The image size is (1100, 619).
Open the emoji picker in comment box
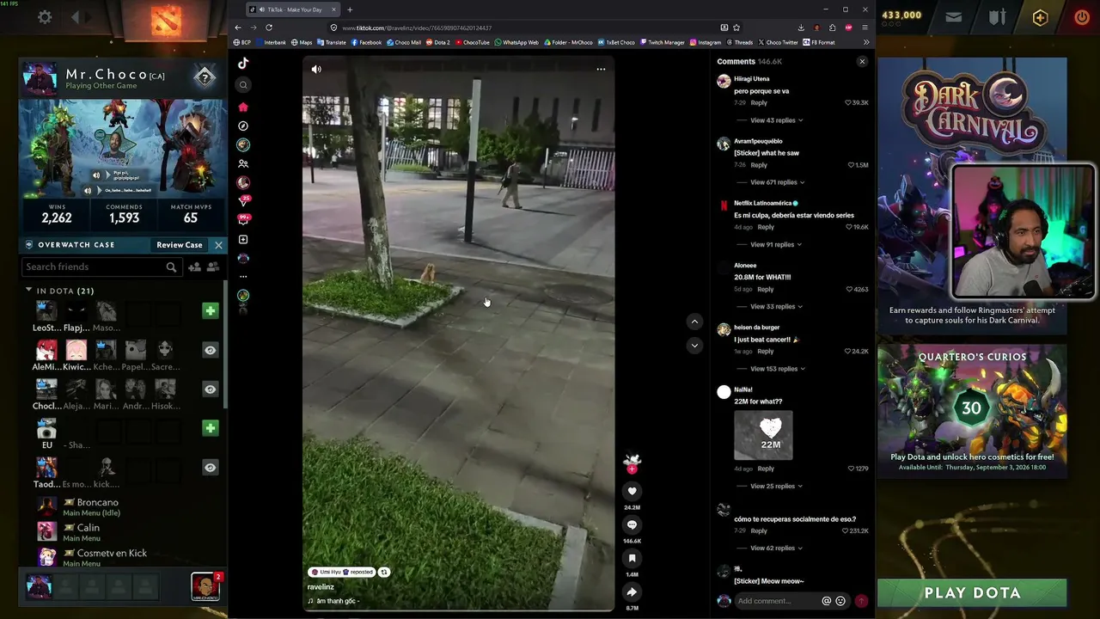[840, 601]
